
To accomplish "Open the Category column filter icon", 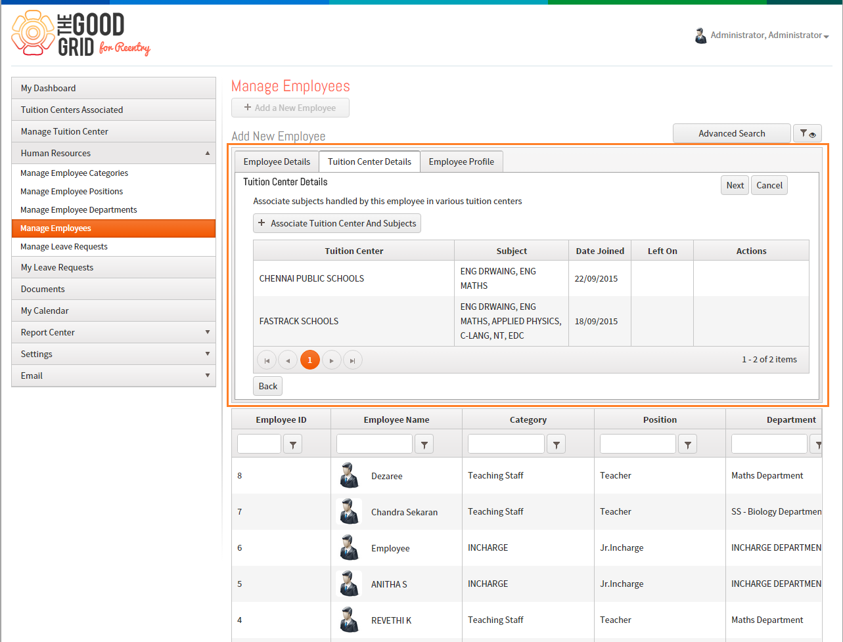I will click(x=557, y=444).
